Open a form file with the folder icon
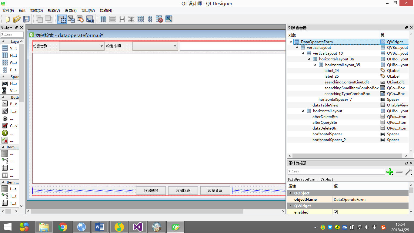 (x=17, y=19)
